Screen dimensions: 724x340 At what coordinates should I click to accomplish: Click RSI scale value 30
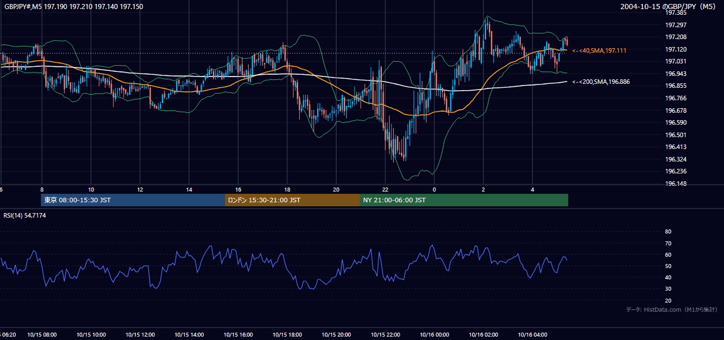[668, 289]
